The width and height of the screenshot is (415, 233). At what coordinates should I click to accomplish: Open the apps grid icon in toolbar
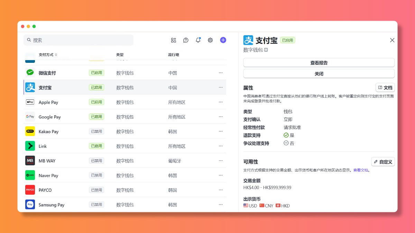(x=174, y=40)
